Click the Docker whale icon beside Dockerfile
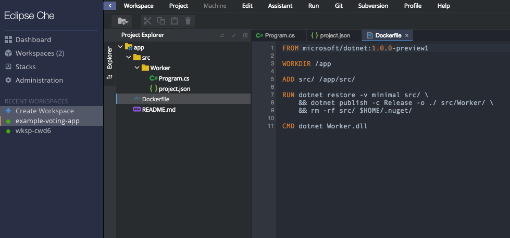Viewport: 510px width, 238px height. pyautogui.click(x=137, y=99)
